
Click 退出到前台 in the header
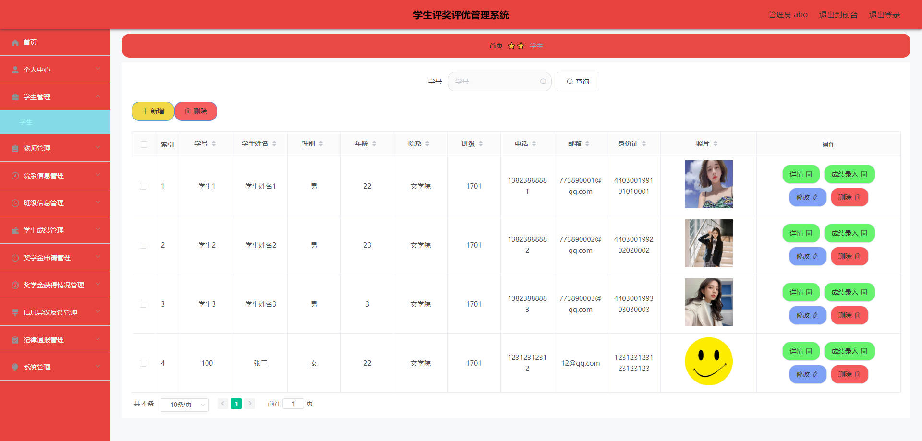[x=838, y=15]
